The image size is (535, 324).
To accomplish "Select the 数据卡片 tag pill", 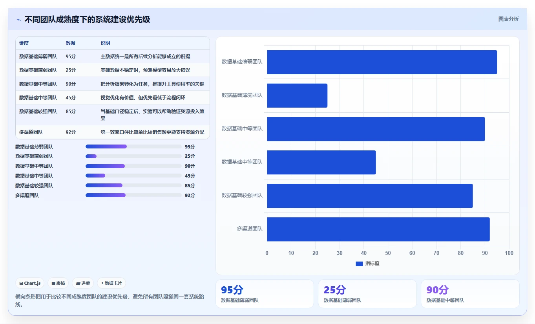I will [111, 283].
